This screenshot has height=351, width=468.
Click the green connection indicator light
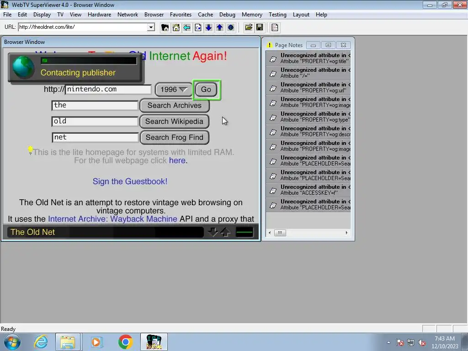click(x=244, y=232)
